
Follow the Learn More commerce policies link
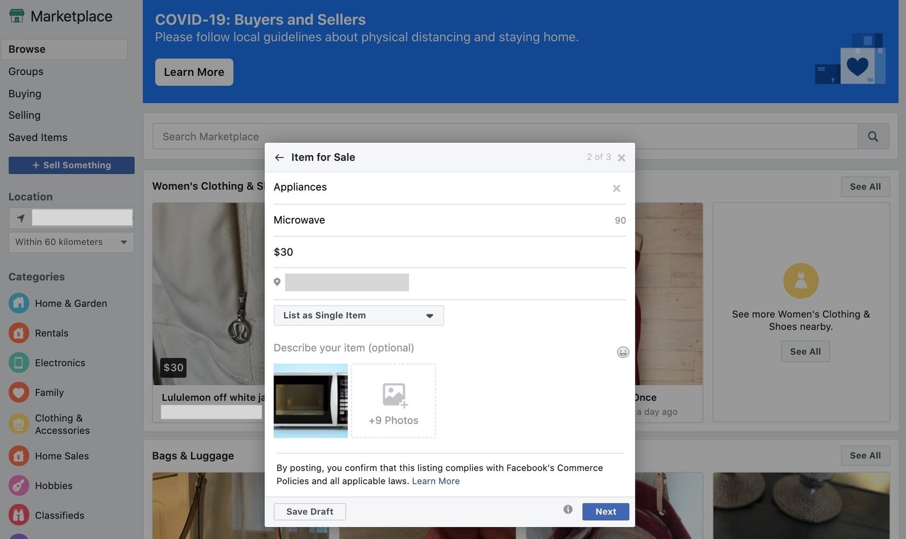point(436,481)
